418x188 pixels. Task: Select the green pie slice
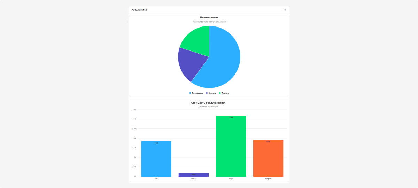[197, 42]
